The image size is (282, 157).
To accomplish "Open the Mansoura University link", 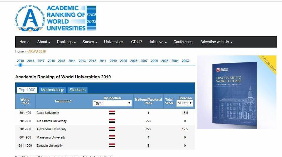I will point(51,137).
